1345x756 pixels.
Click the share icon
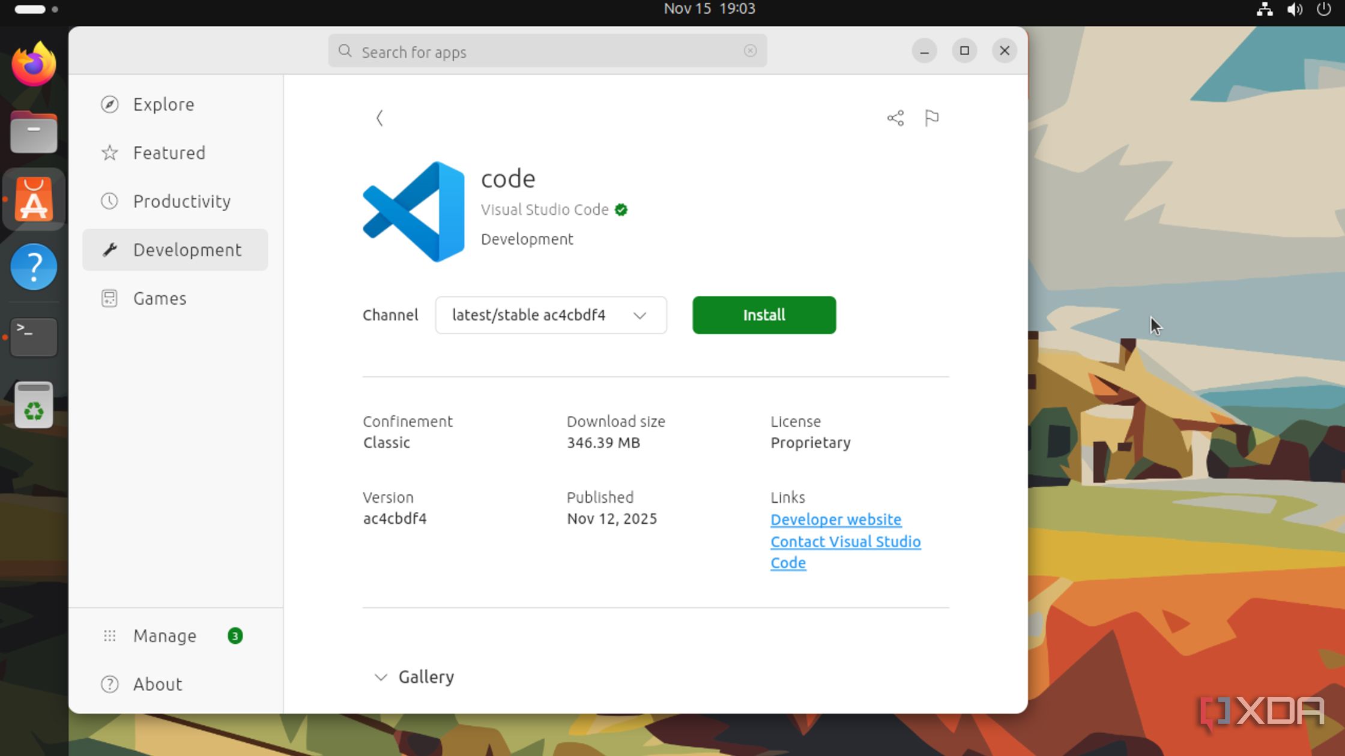pyautogui.click(x=895, y=118)
